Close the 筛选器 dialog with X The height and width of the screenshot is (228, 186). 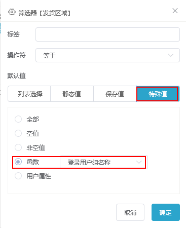(x=175, y=11)
